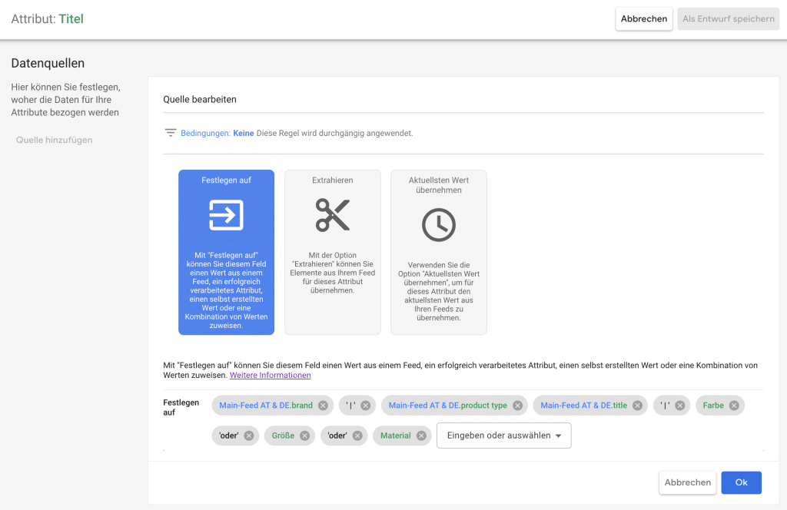Open the "Eingeben oder auswählen" dropdown
The height and width of the screenshot is (510, 787).
click(503, 435)
